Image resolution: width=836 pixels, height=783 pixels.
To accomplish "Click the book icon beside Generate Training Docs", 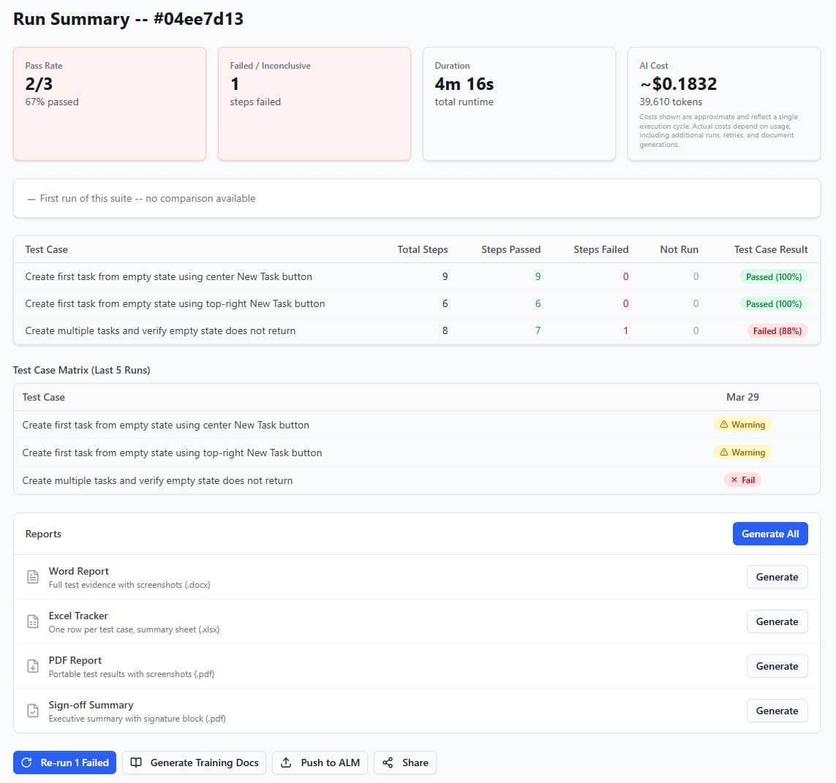I will coord(136,763).
